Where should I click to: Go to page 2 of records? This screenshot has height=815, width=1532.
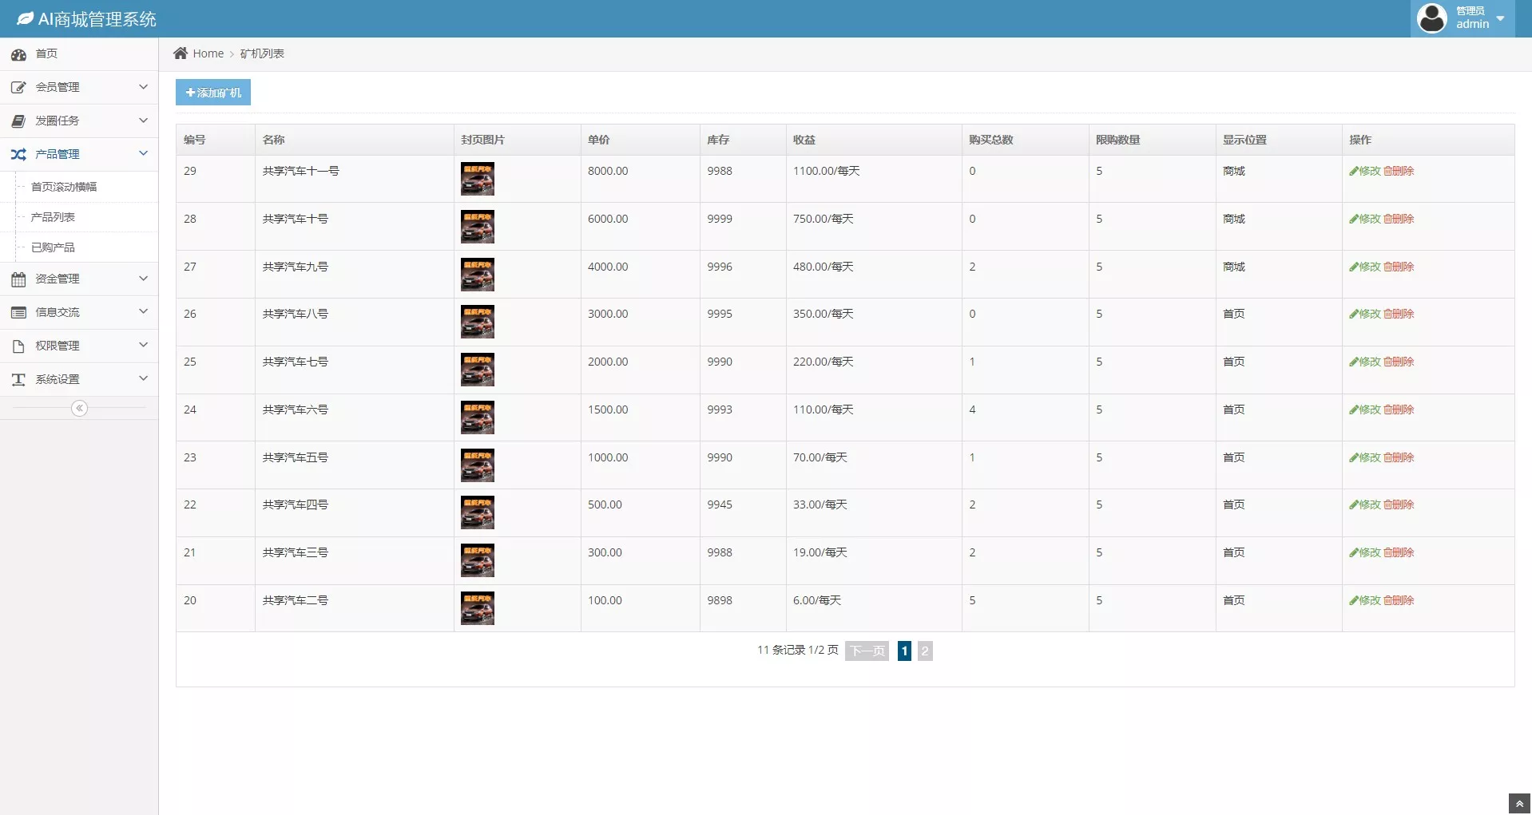[925, 651]
